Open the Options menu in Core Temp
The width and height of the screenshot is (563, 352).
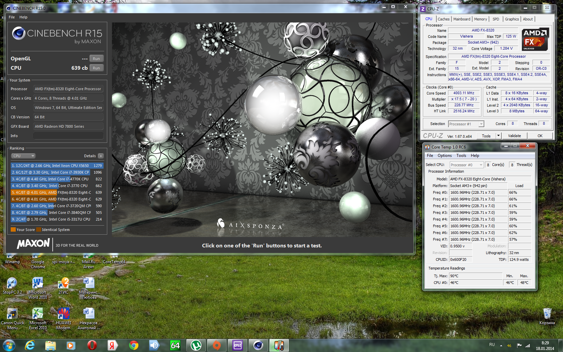coord(445,156)
